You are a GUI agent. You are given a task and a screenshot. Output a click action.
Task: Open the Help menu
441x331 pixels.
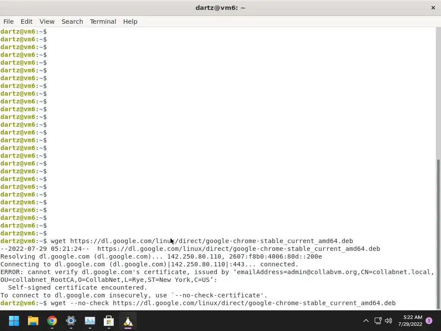coord(130,22)
